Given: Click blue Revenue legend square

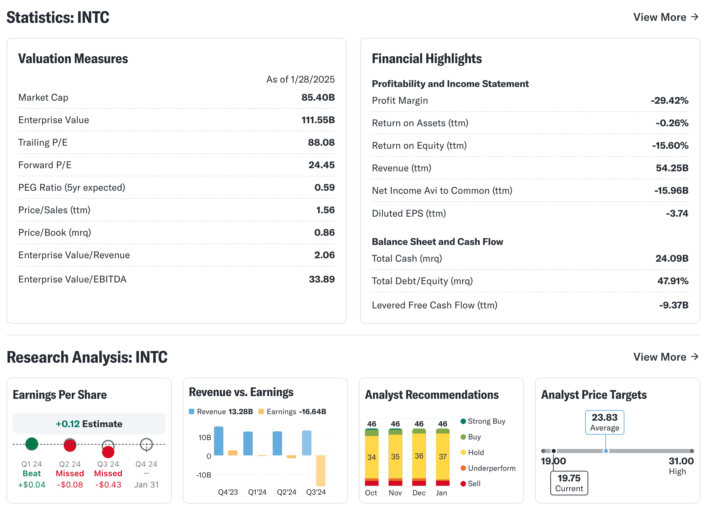Looking at the screenshot, I should (x=192, y=411).
